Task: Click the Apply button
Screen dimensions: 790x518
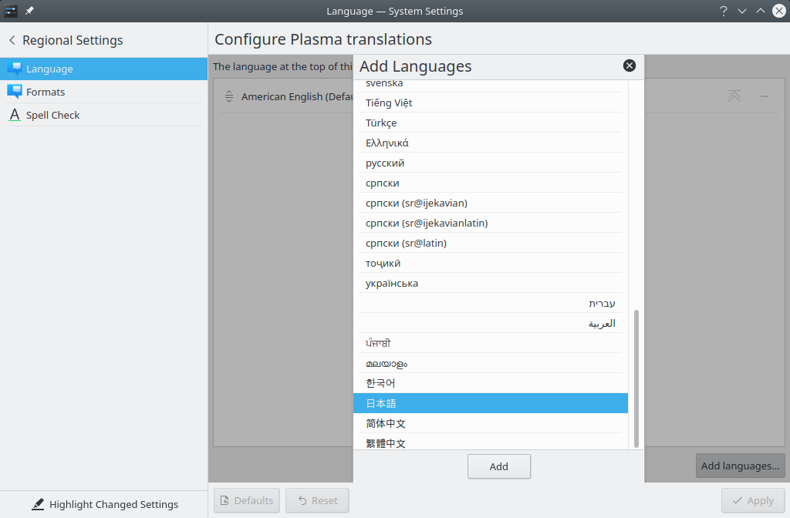Action: coord(753,500)
